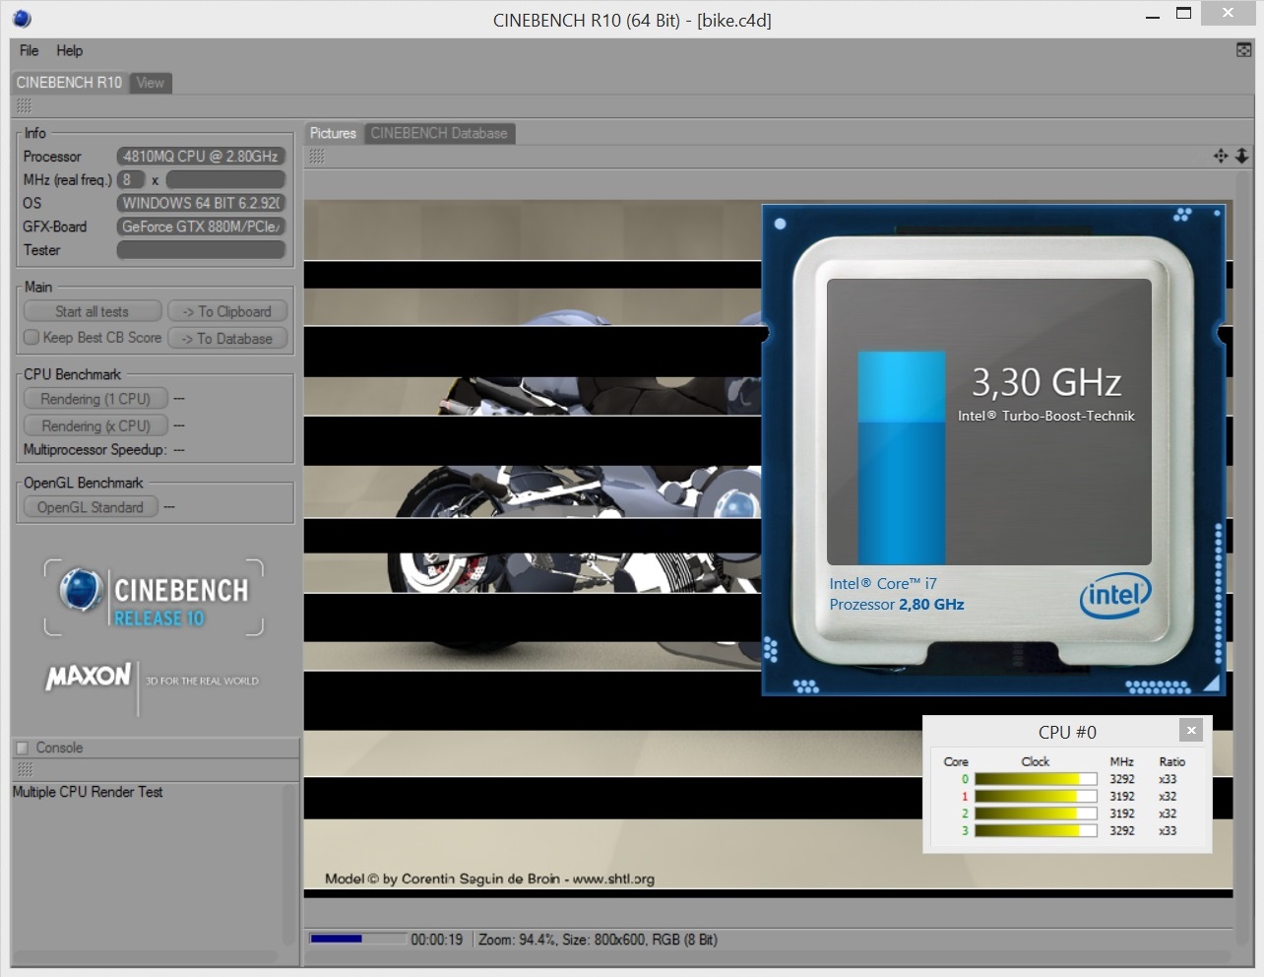The width and height of the screenshot is (1264, 977).
Task: Click the panel layout icon beside Help menu row
Action: pos(1244,50)
